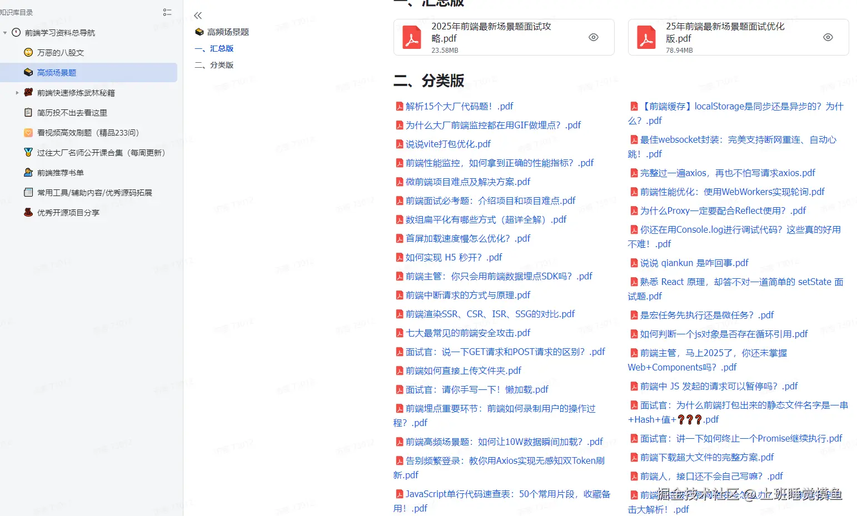Open 前端中 JS 发起的请求可以暂停吗？.pdf

click(x=719, y=386)
